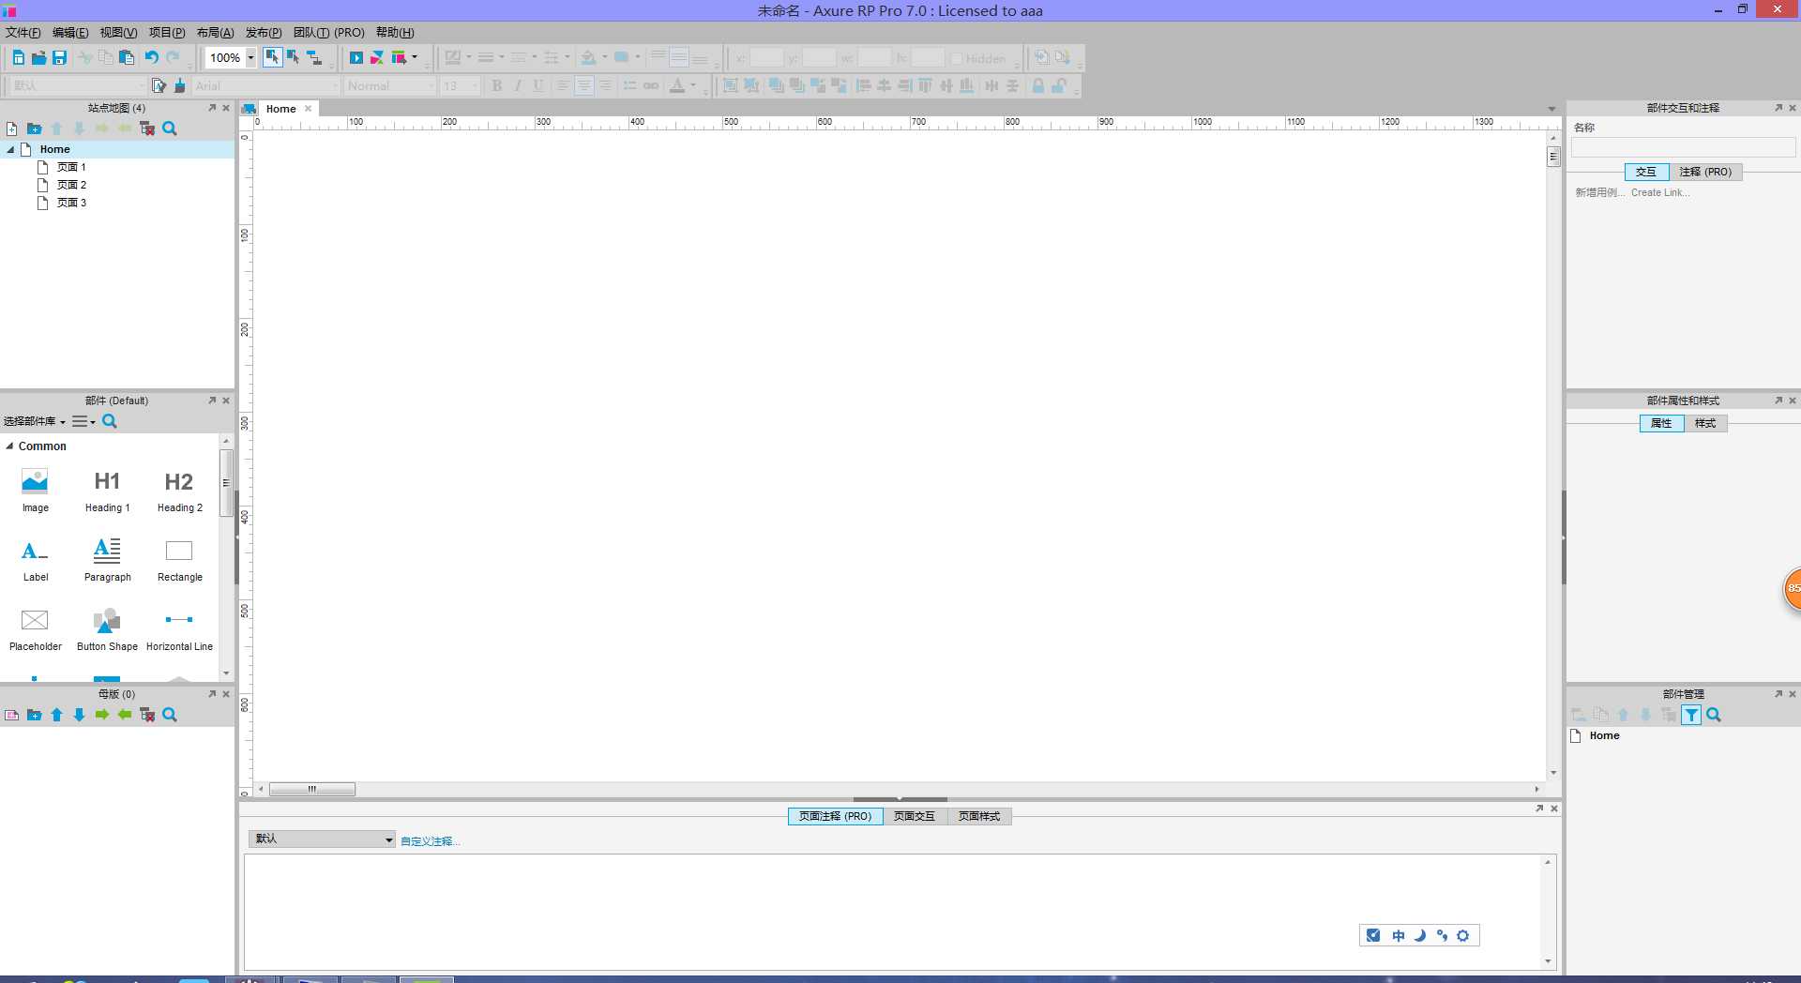1801x983 pixels.
Task: Click the AxShare publish icon
Action: coord(376,58)
